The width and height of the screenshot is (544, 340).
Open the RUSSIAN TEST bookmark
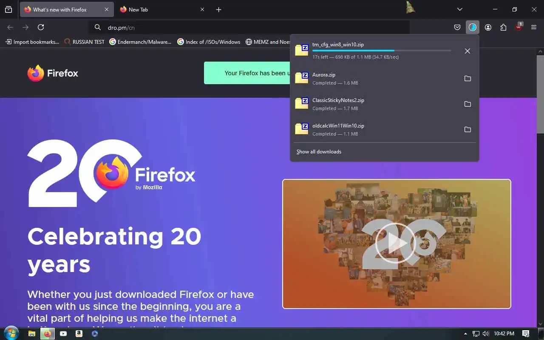click(x=84, y=42)
